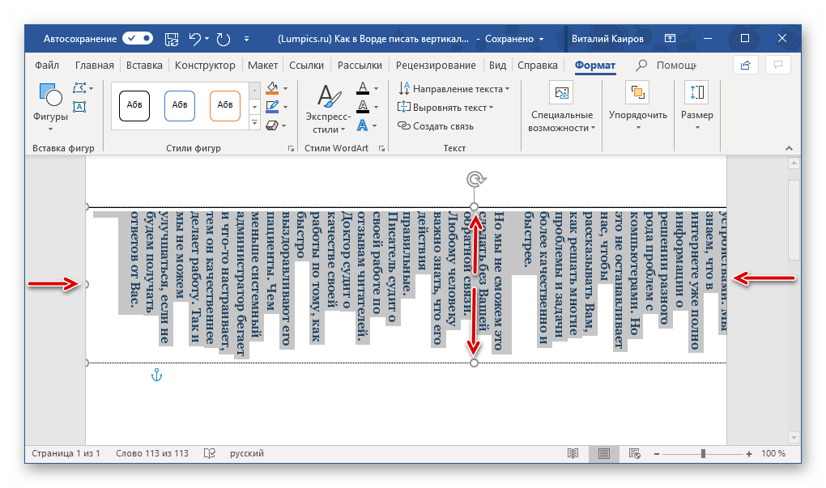
Task: Click the Create Link (Создать связь) button
Action: [436, 125]
